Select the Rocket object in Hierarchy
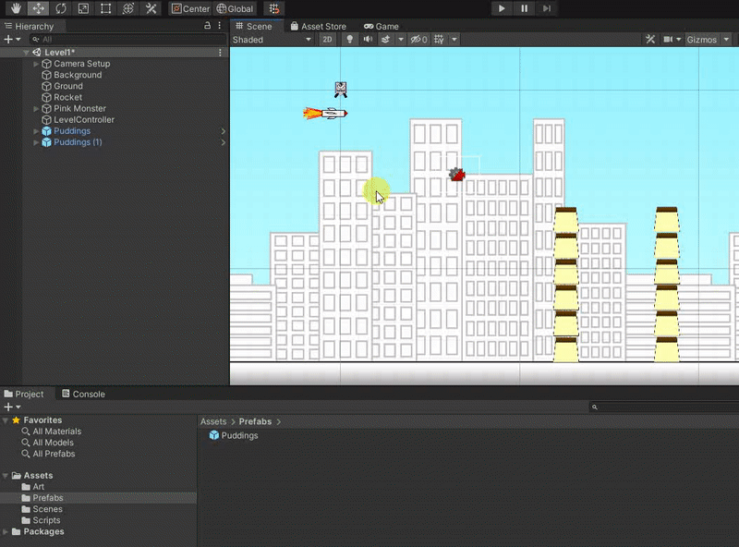739x547 pixels. [67, 97]
